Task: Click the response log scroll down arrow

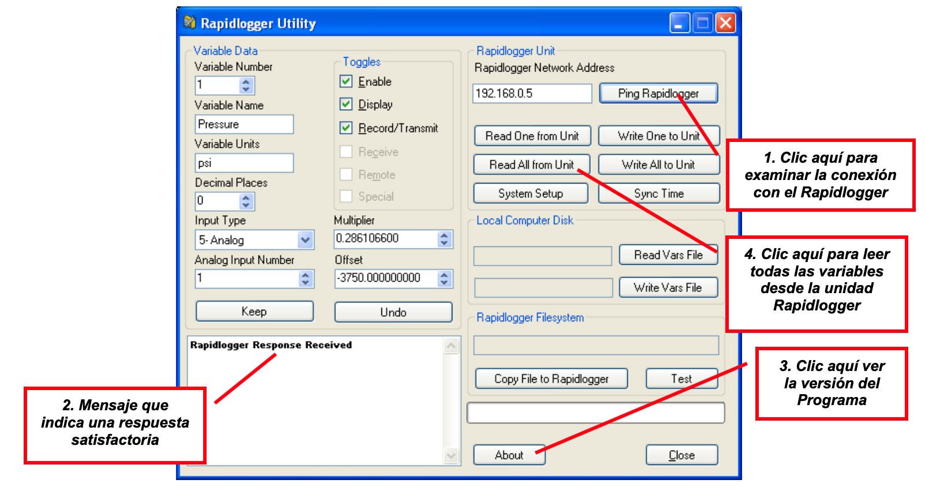Action: coord(451,456)
